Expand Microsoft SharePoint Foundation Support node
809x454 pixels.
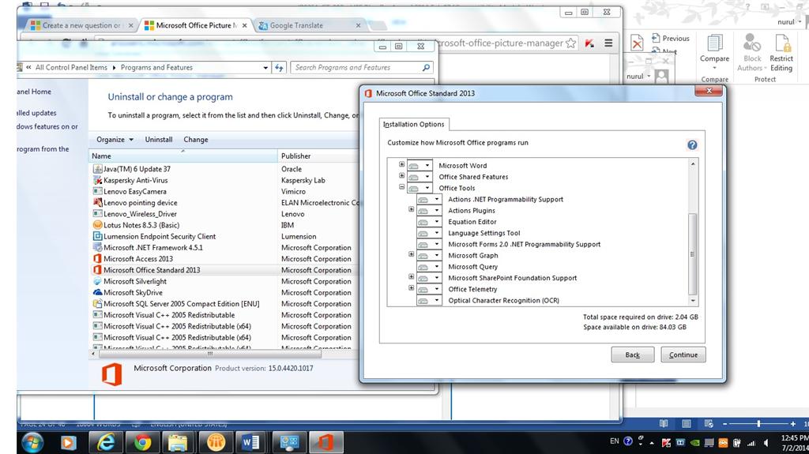[411, 277]
